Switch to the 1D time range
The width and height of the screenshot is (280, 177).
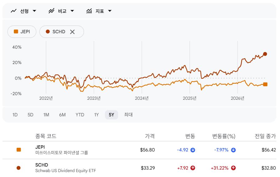pos(15,115)
